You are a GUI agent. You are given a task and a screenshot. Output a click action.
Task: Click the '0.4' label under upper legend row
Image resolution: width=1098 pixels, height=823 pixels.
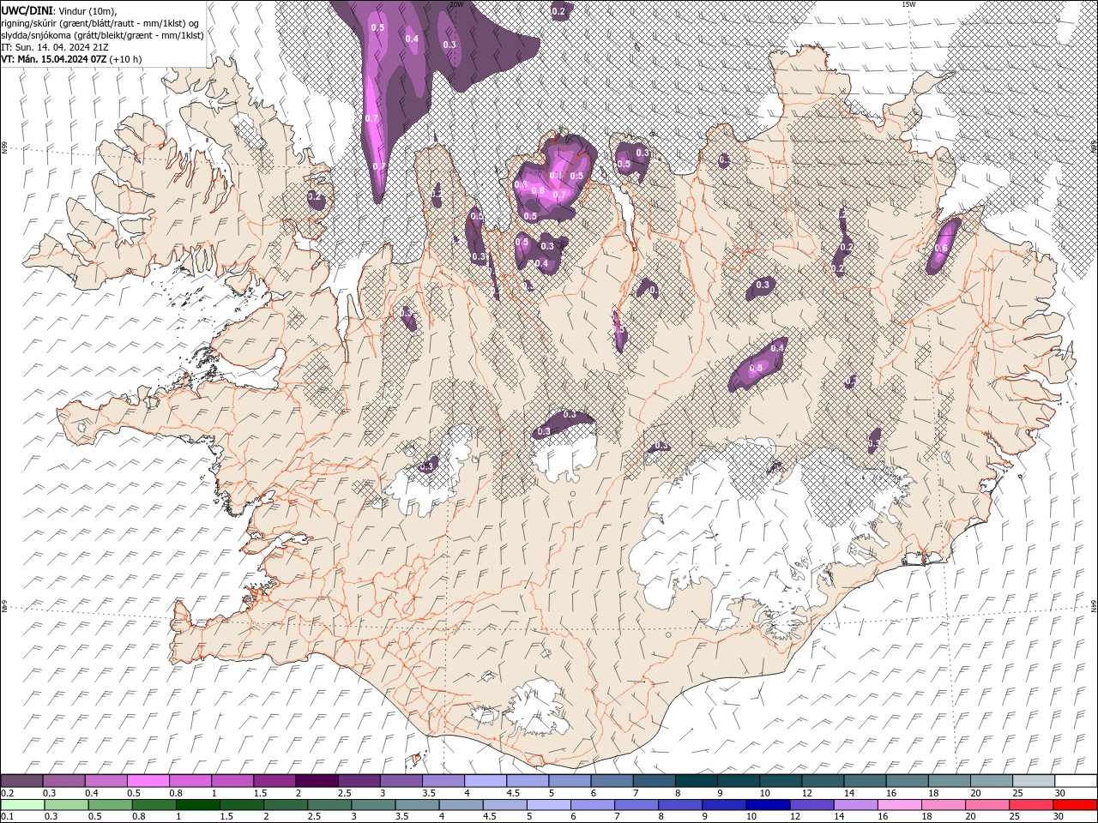[x=92, y=793]
